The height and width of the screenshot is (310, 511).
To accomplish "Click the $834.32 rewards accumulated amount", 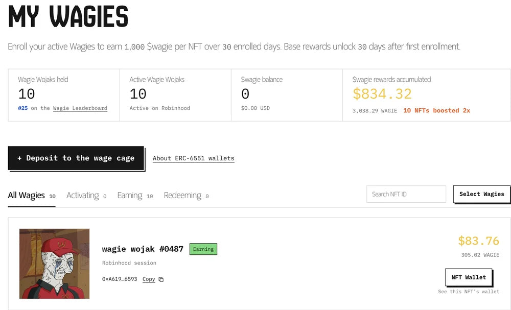I will click(x=382, y=94).
